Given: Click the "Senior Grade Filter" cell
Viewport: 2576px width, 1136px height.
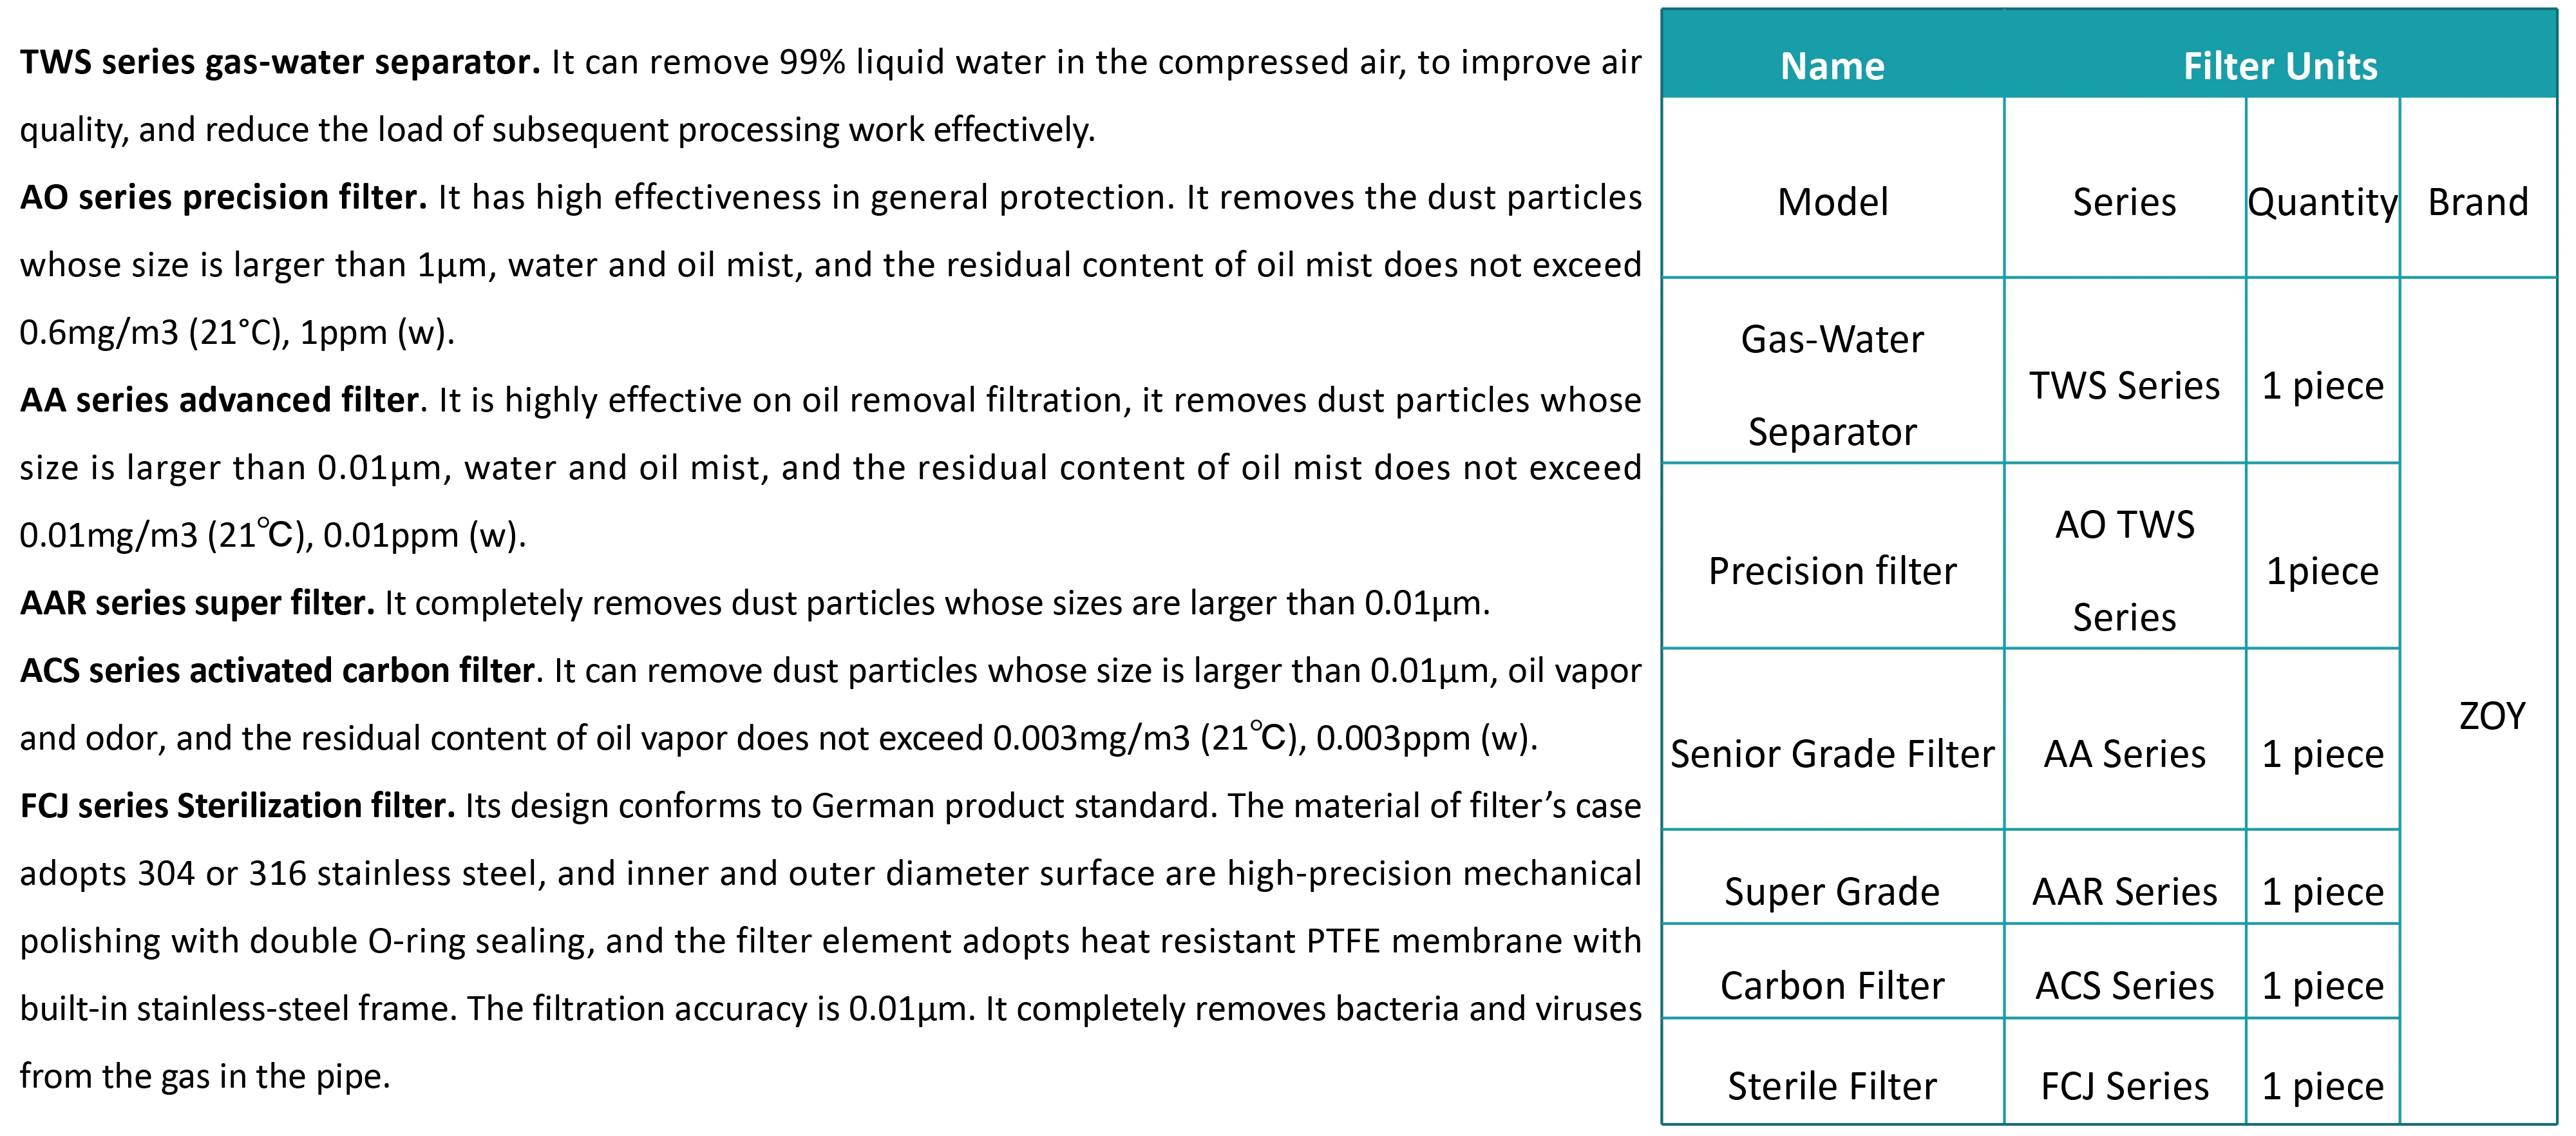Looking at the screenshot, I should point(1832,754).
